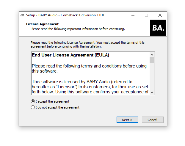The height and width of the screenshot is (146, 185).
Task: Click the Setup window title text
Action: click(x=65, y=15)
